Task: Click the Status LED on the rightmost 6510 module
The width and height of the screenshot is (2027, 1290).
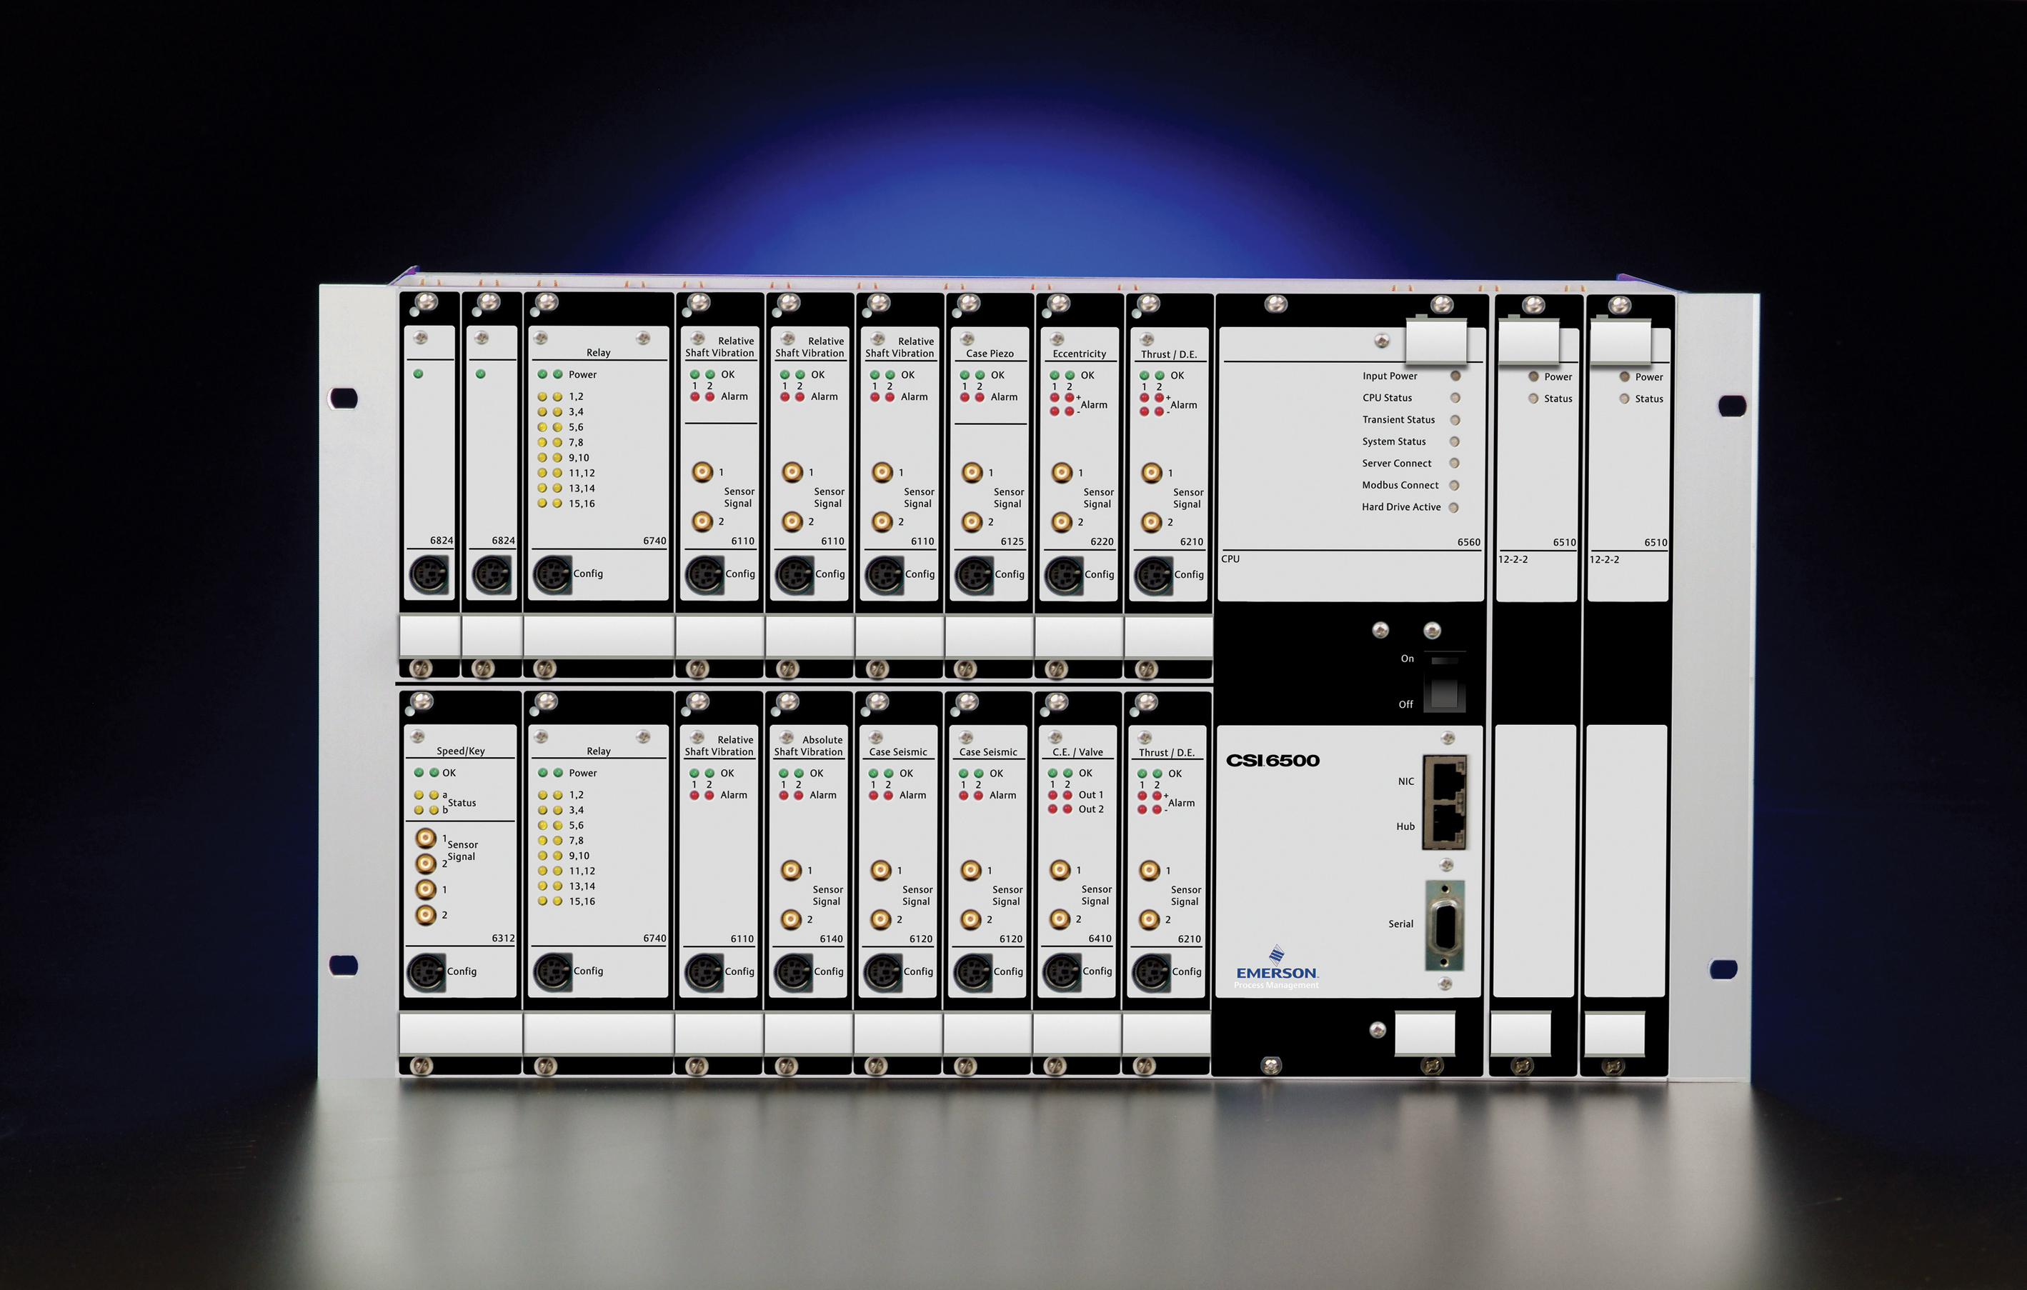Action: pos(1625,399)
